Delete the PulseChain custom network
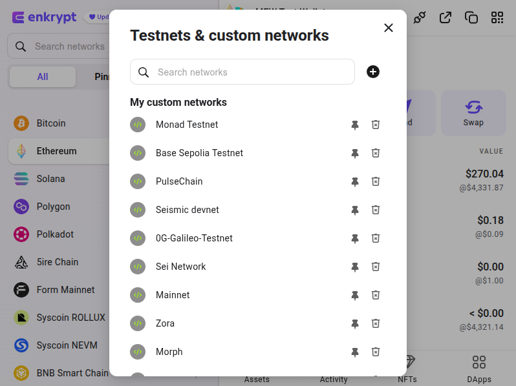516x386 pixels. (376, 181)
